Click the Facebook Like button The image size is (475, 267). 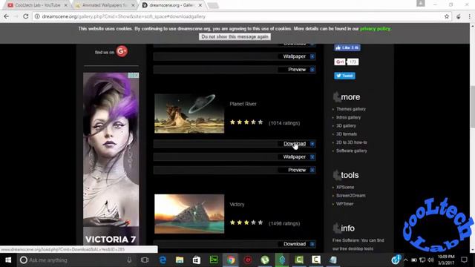(347, 47)
